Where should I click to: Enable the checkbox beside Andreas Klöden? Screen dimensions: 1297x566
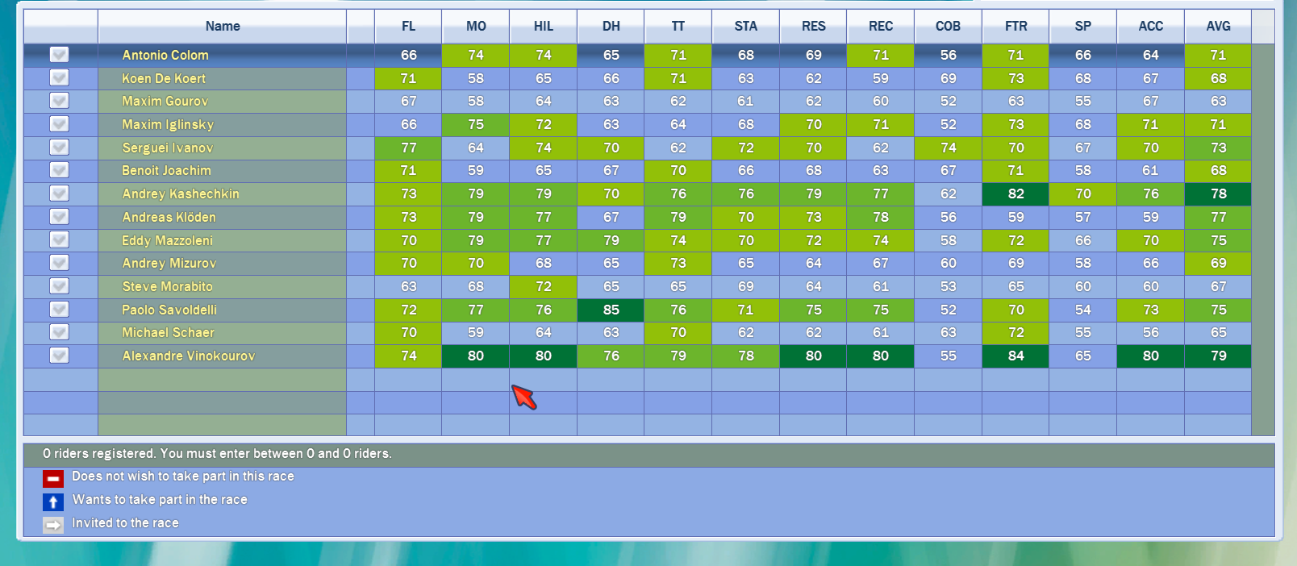click(59, 217)
